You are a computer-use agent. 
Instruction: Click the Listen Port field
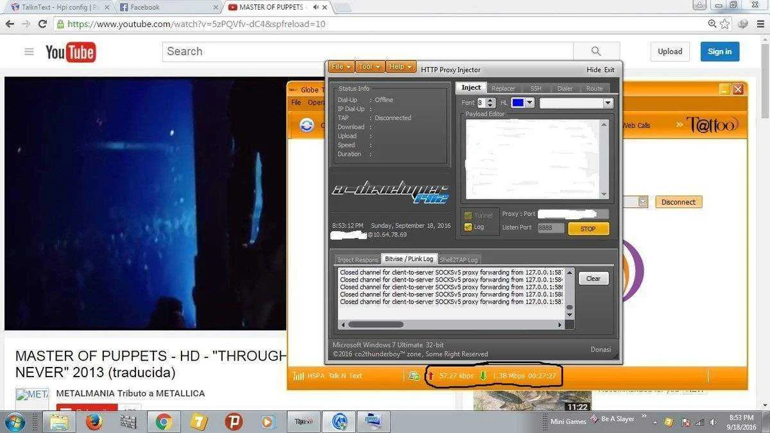[x=551, y=228]
